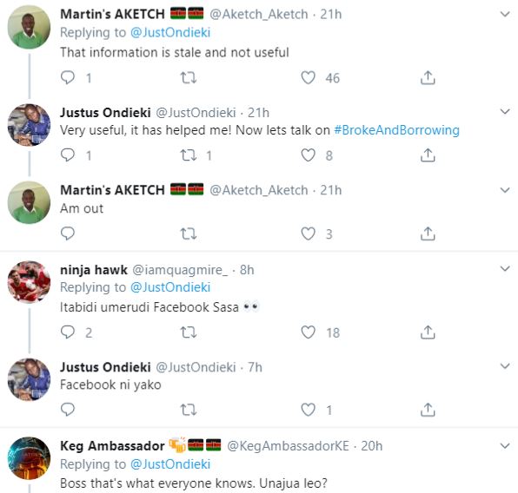Expand options chevron on Keg Ambassador's tweet
This screenshot has width=518, height=493.
505,446
